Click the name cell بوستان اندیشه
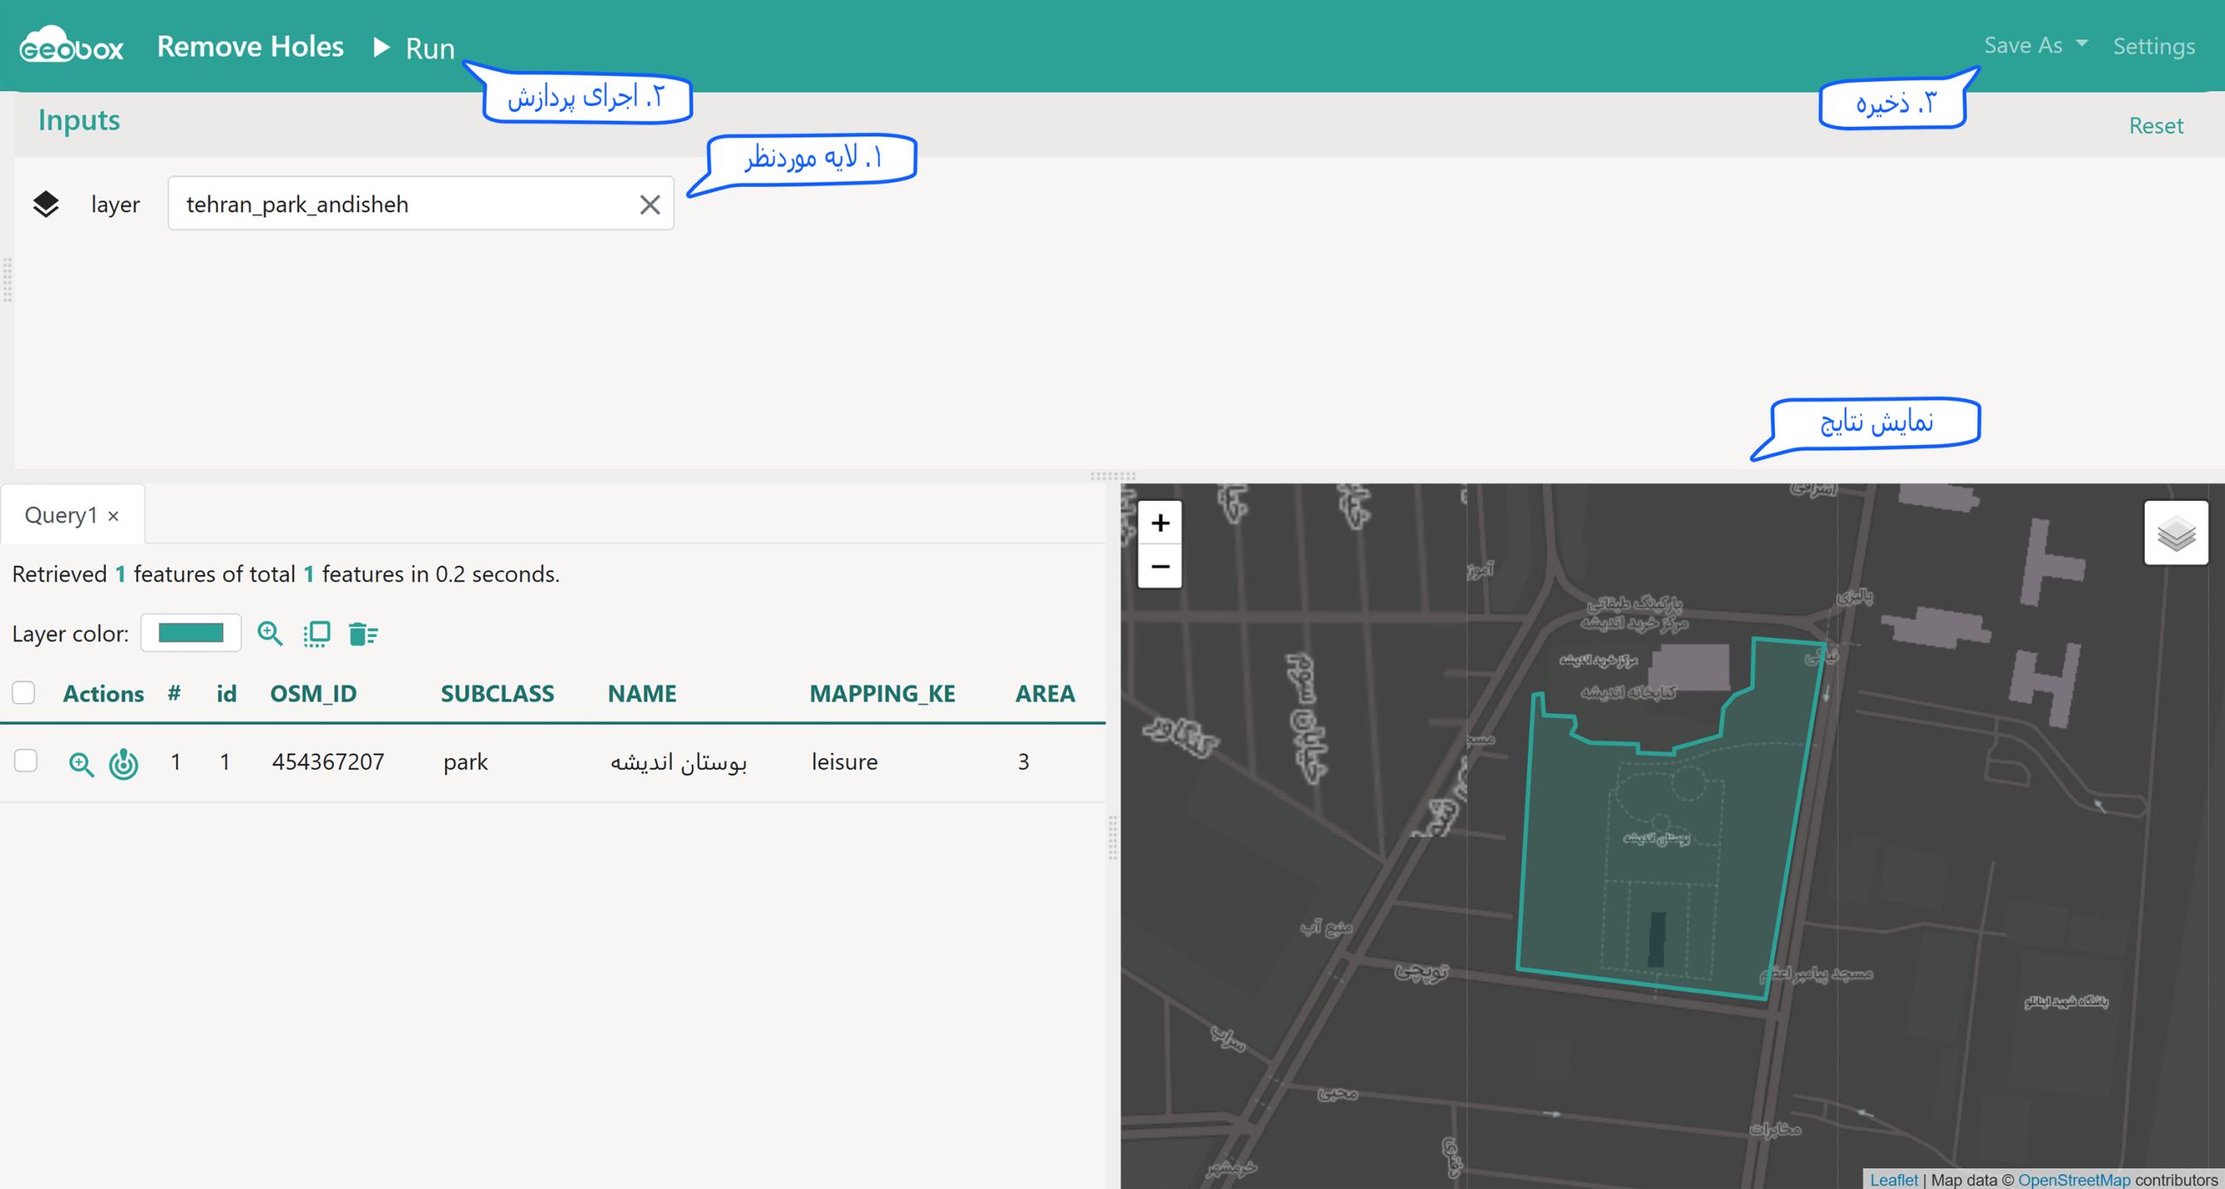2225x1189 pixels. (678, 762)
